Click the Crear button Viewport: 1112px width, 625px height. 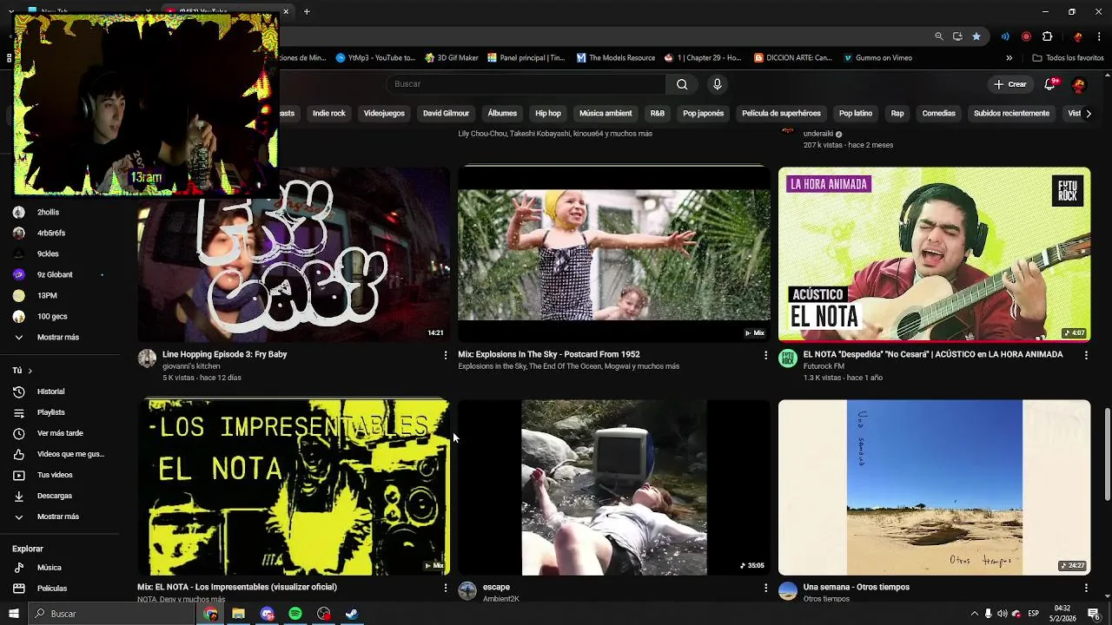pos(1010,84)
